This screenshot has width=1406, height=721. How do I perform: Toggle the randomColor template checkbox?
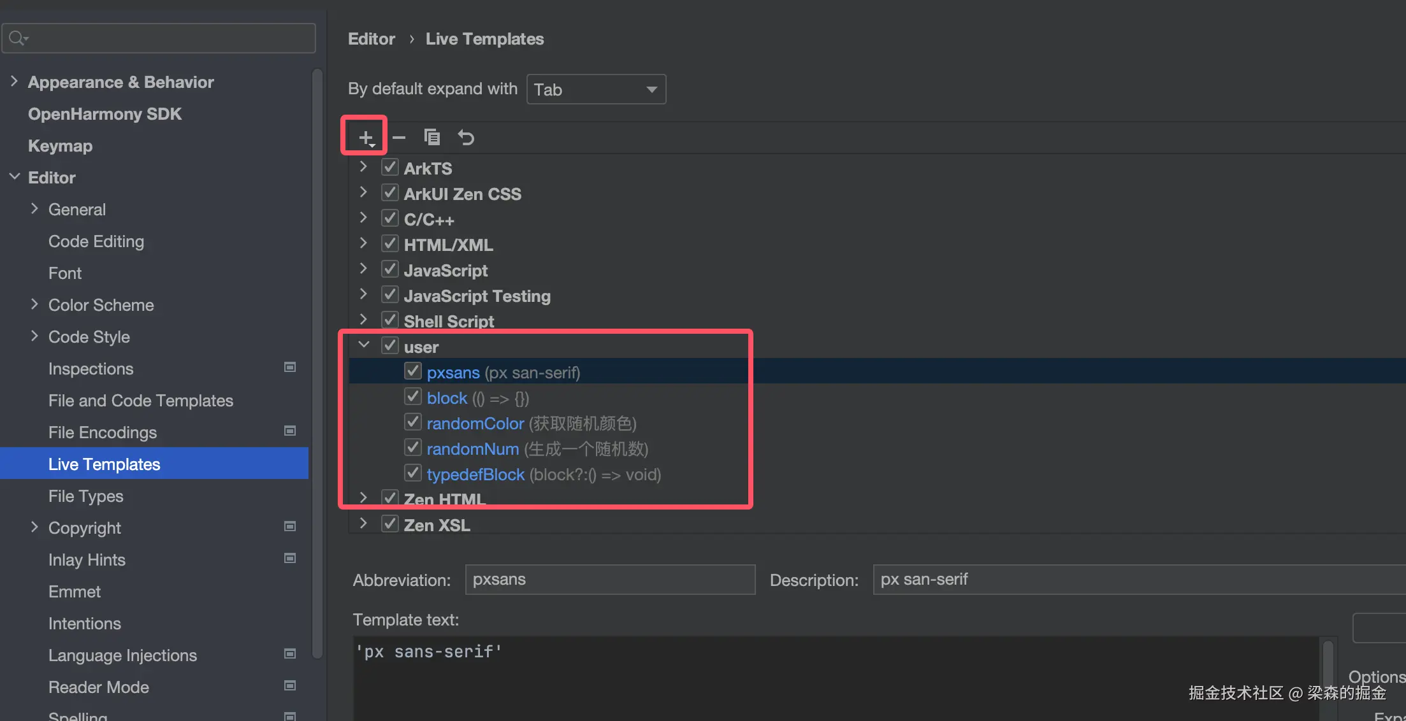click(413, 422)
